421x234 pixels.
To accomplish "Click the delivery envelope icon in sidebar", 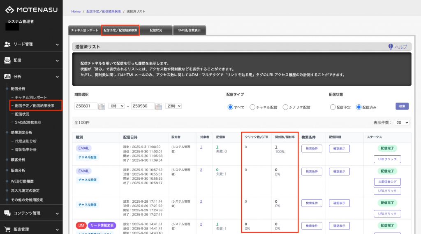I will (7, 60).
